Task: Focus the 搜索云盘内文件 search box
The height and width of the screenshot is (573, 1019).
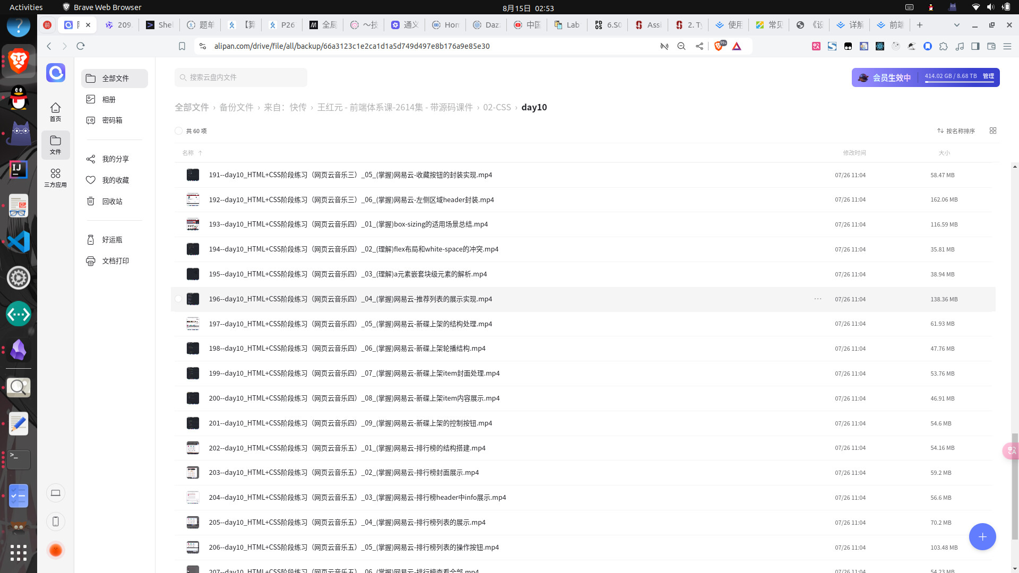Action: point(241,77)
